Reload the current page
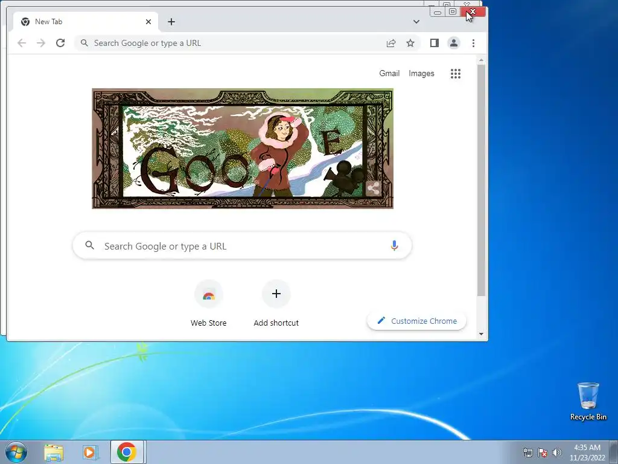 [60, 43]
